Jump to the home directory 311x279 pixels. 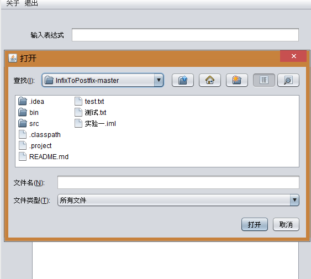click(x=210, y=80)
